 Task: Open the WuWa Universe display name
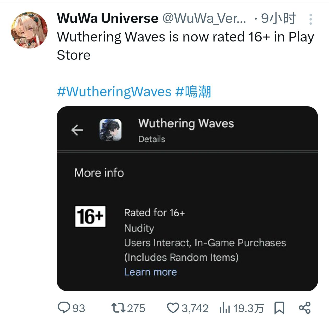pos(108,18)
